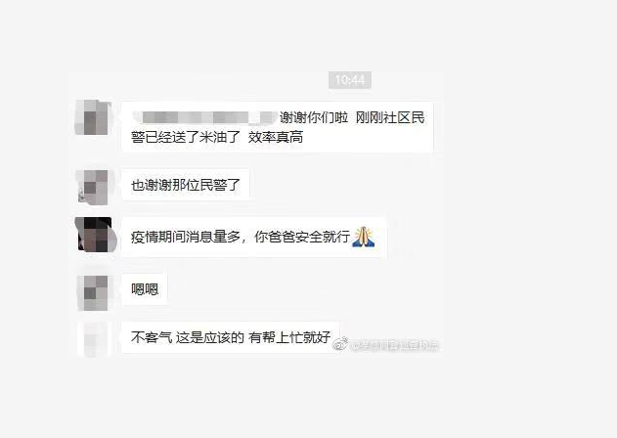The width and height of the screenshot is (617, 438).
Task: Click the blurred Weibo account name watermark
Action: (394, 345)
